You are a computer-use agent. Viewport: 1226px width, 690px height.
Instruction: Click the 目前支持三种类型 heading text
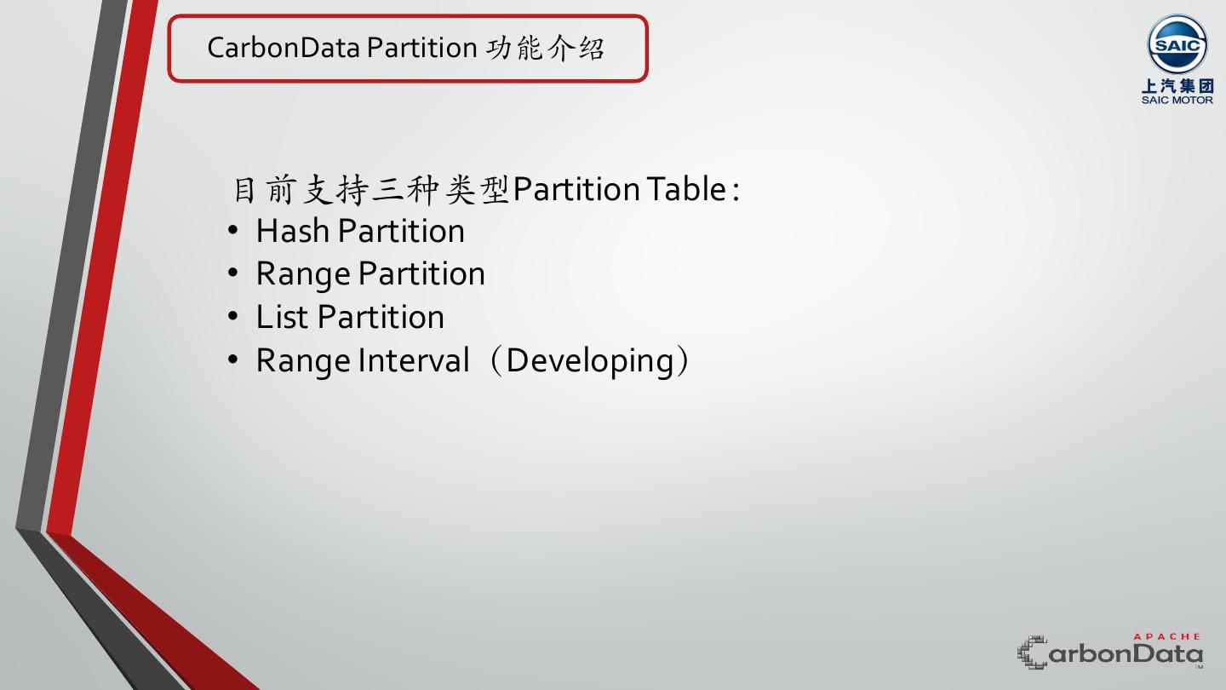point(371,189)
